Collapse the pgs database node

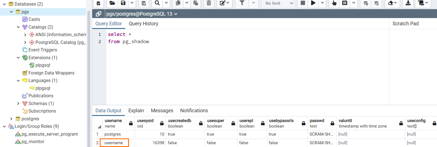point(11,12)
